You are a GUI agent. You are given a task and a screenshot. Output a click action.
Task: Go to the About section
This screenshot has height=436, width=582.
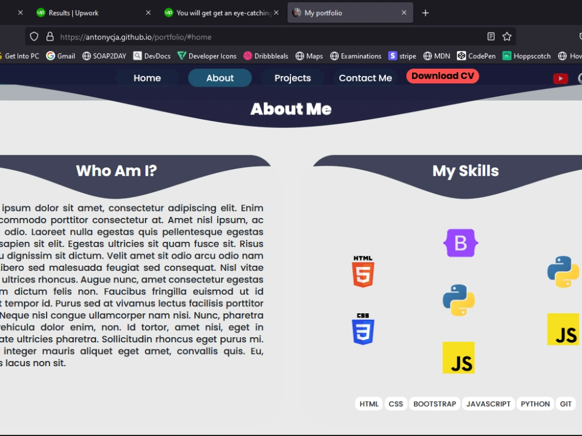(220, 78)
